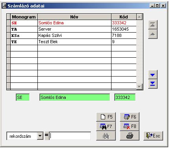Maximize the Számlázó adatai window

pos(157,5)
